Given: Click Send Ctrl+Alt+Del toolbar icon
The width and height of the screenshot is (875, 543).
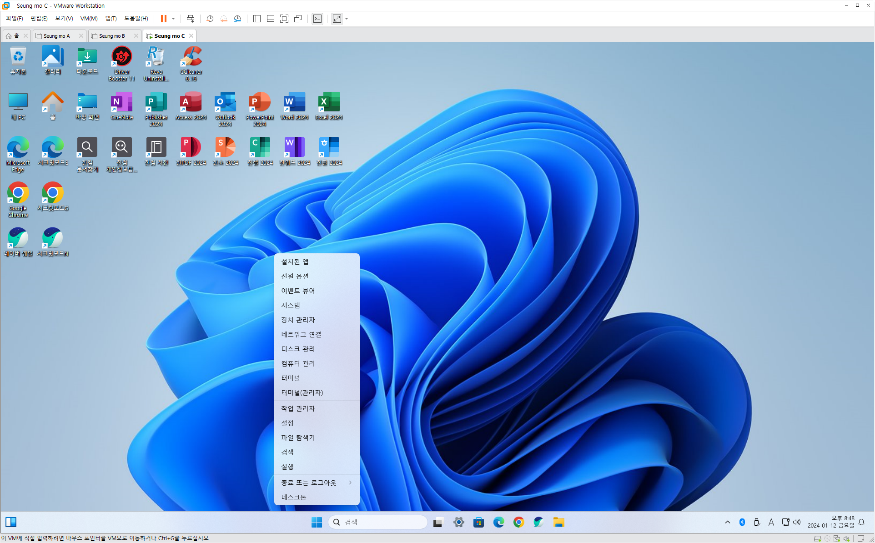Looking at the screenshot, I should 191,19.
